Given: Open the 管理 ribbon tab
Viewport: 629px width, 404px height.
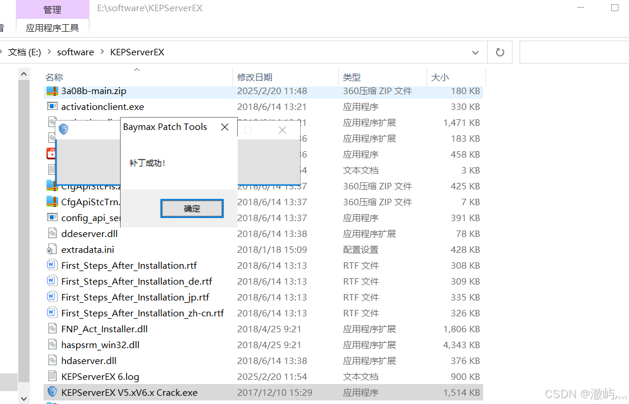Looking at the screenshot, I should click(52, 9).
